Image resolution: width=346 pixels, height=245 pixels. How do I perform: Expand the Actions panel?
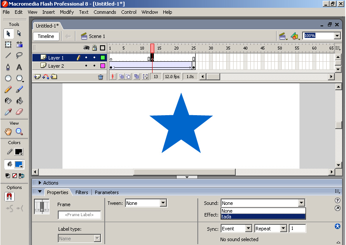point(40,183)
